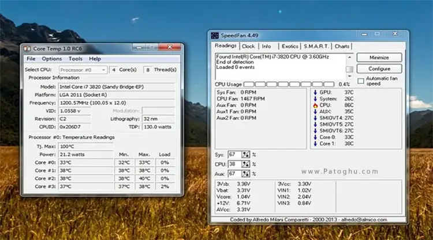This screenshot has width=433, height=240.
Task: Click the CPU Usage bar segments
Action: pyautogui.click(x=289, y=84)
